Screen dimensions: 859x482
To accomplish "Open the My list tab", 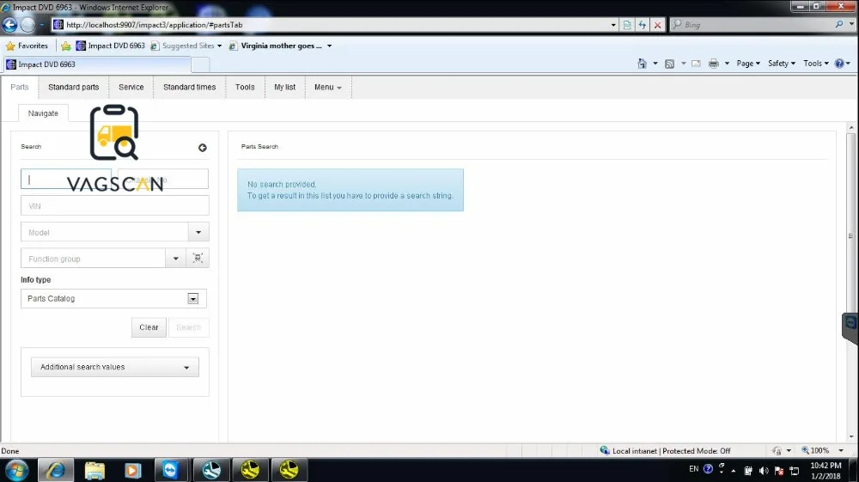I will click(x=285, y=87).
